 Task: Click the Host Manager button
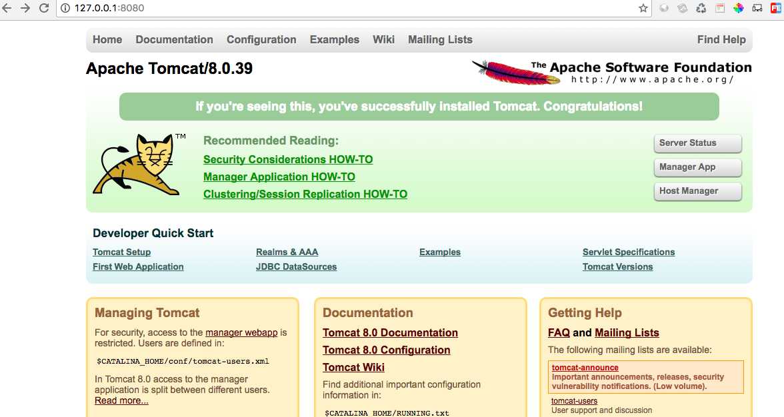(697, 191)
